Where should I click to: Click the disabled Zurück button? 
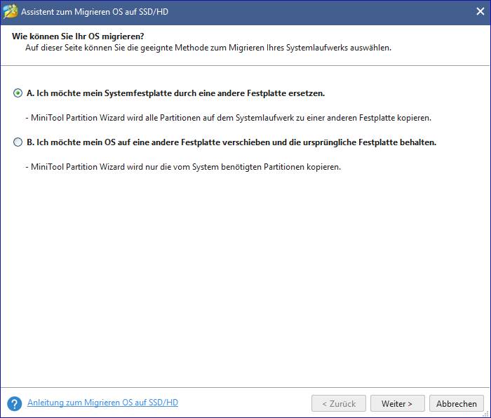pyautogui.click(x=339, y=403)
